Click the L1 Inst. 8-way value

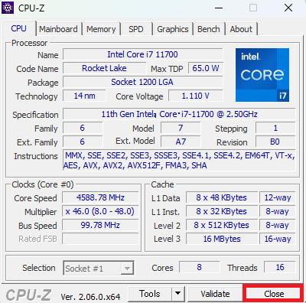pyautogui.click(x=278, y=211)
